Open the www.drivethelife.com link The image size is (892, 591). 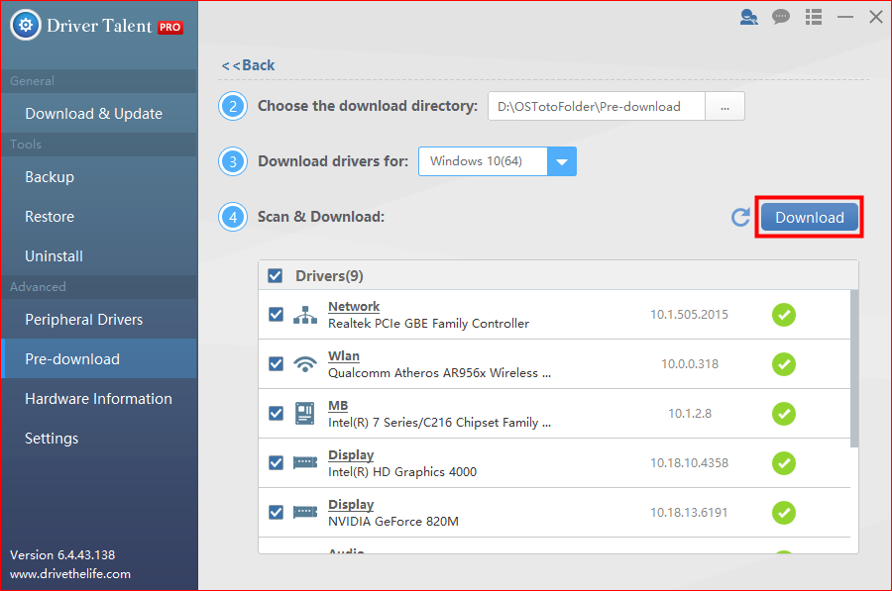[70, 574]
